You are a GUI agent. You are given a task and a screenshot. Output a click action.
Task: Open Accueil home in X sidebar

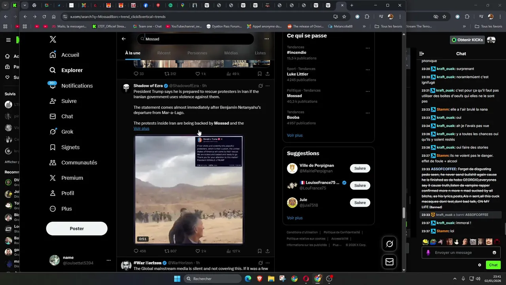[x=64, y=55]
